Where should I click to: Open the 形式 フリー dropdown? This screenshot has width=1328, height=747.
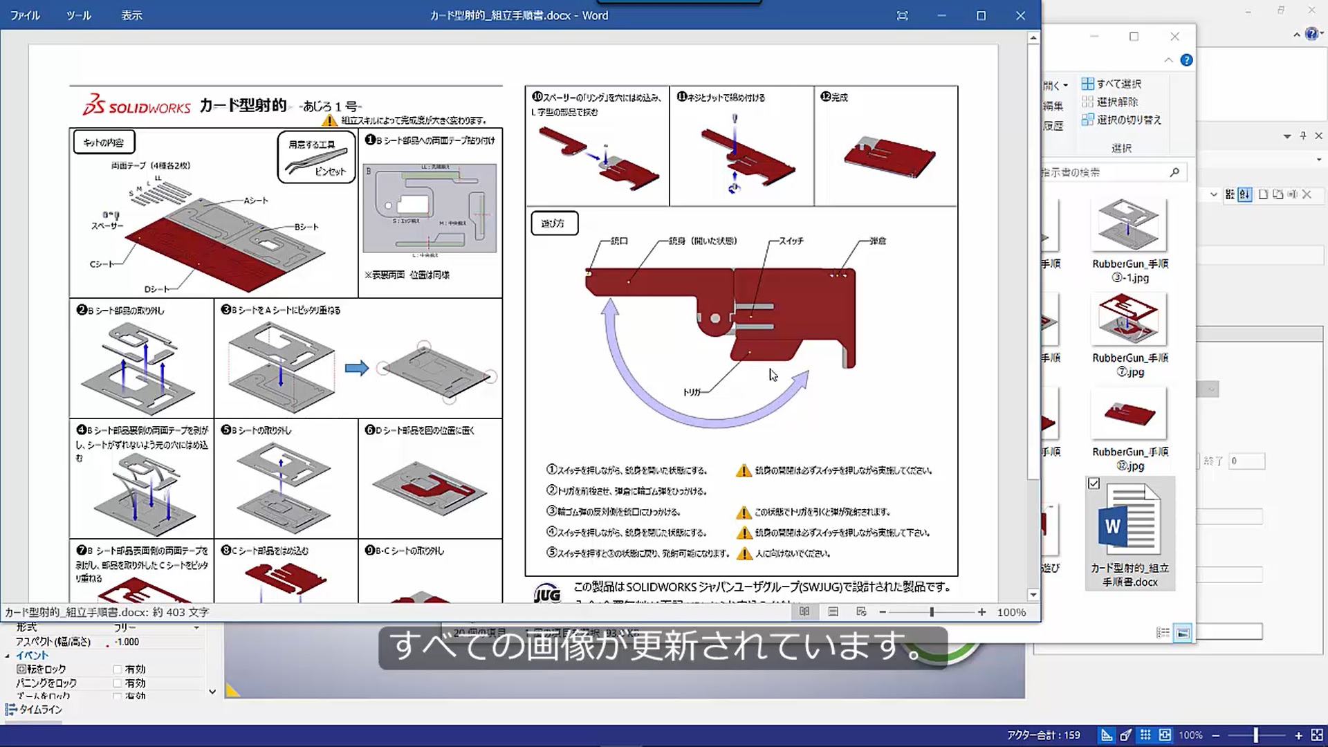[x=196, y=627]
